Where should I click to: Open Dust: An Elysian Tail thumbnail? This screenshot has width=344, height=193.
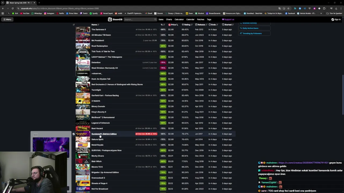(x=83, y=79)
